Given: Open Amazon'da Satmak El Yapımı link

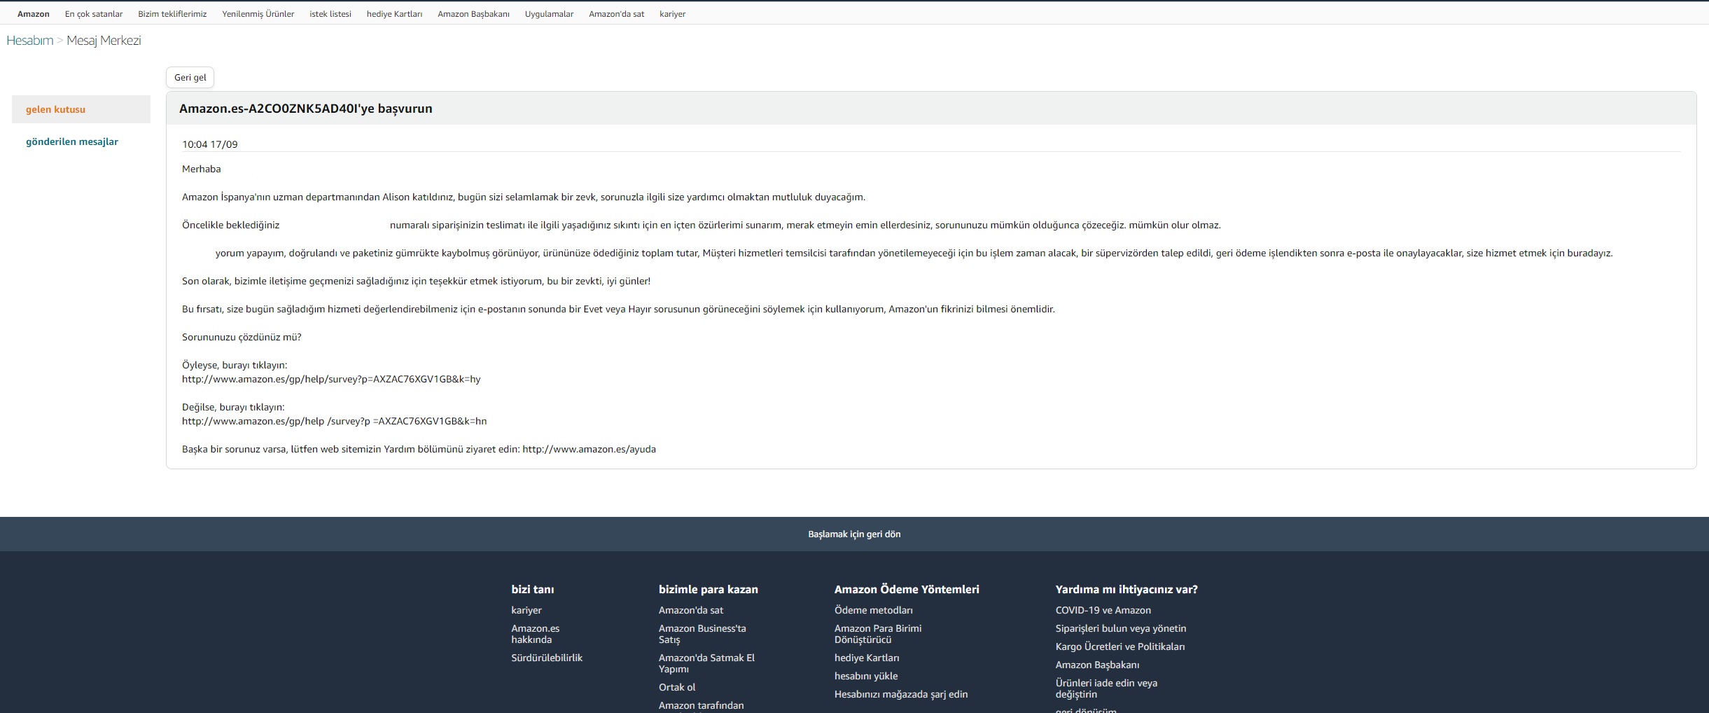Looking at the screenshot, I should point(706,663).
